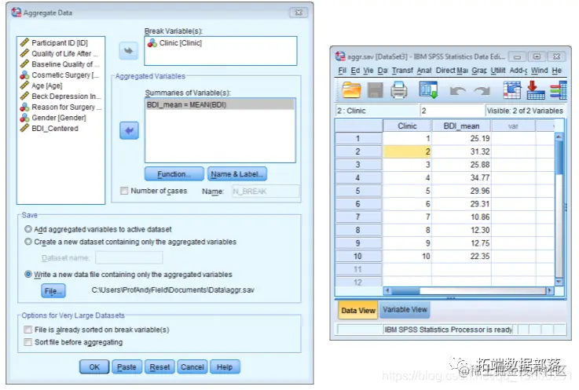Open the Transform menu

(402, 70)
